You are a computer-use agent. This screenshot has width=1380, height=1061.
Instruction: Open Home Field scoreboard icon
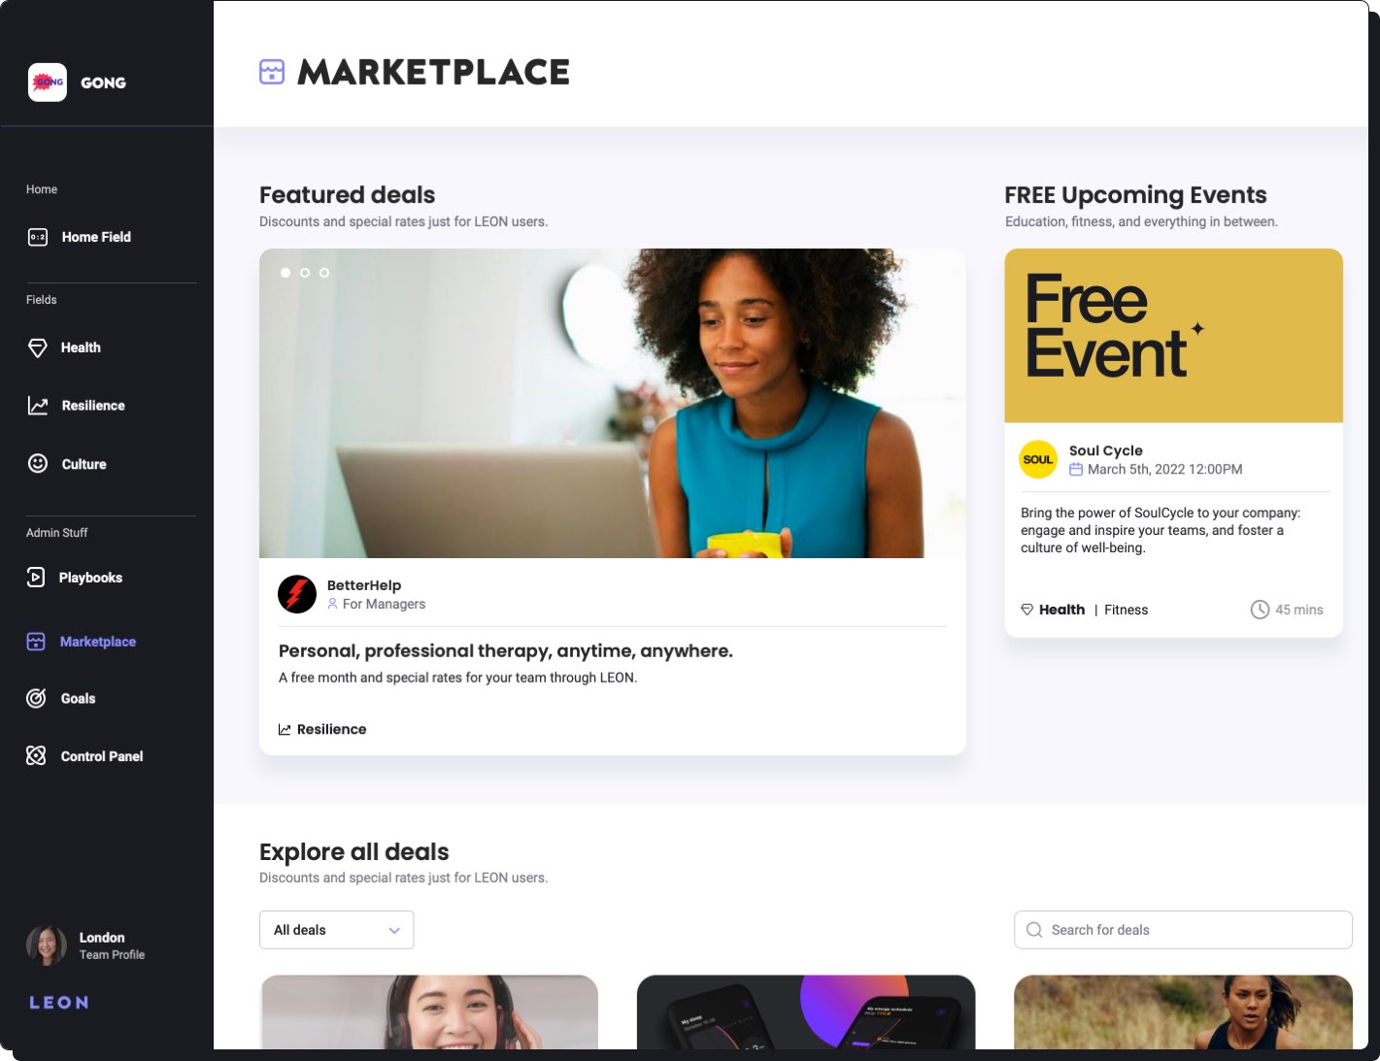point(38,237)
